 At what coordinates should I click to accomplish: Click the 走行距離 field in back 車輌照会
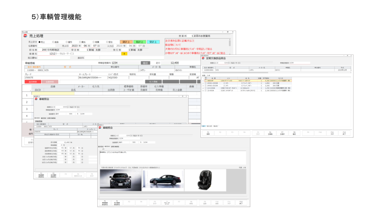click(x=63, y=142)
